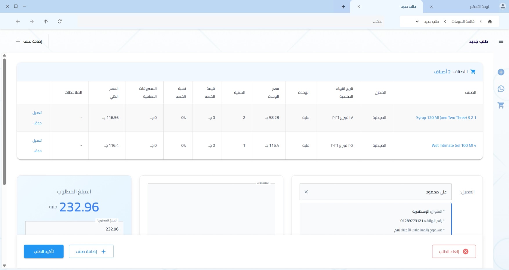Click scrollbar down arrow

click(x=4, y=266)
